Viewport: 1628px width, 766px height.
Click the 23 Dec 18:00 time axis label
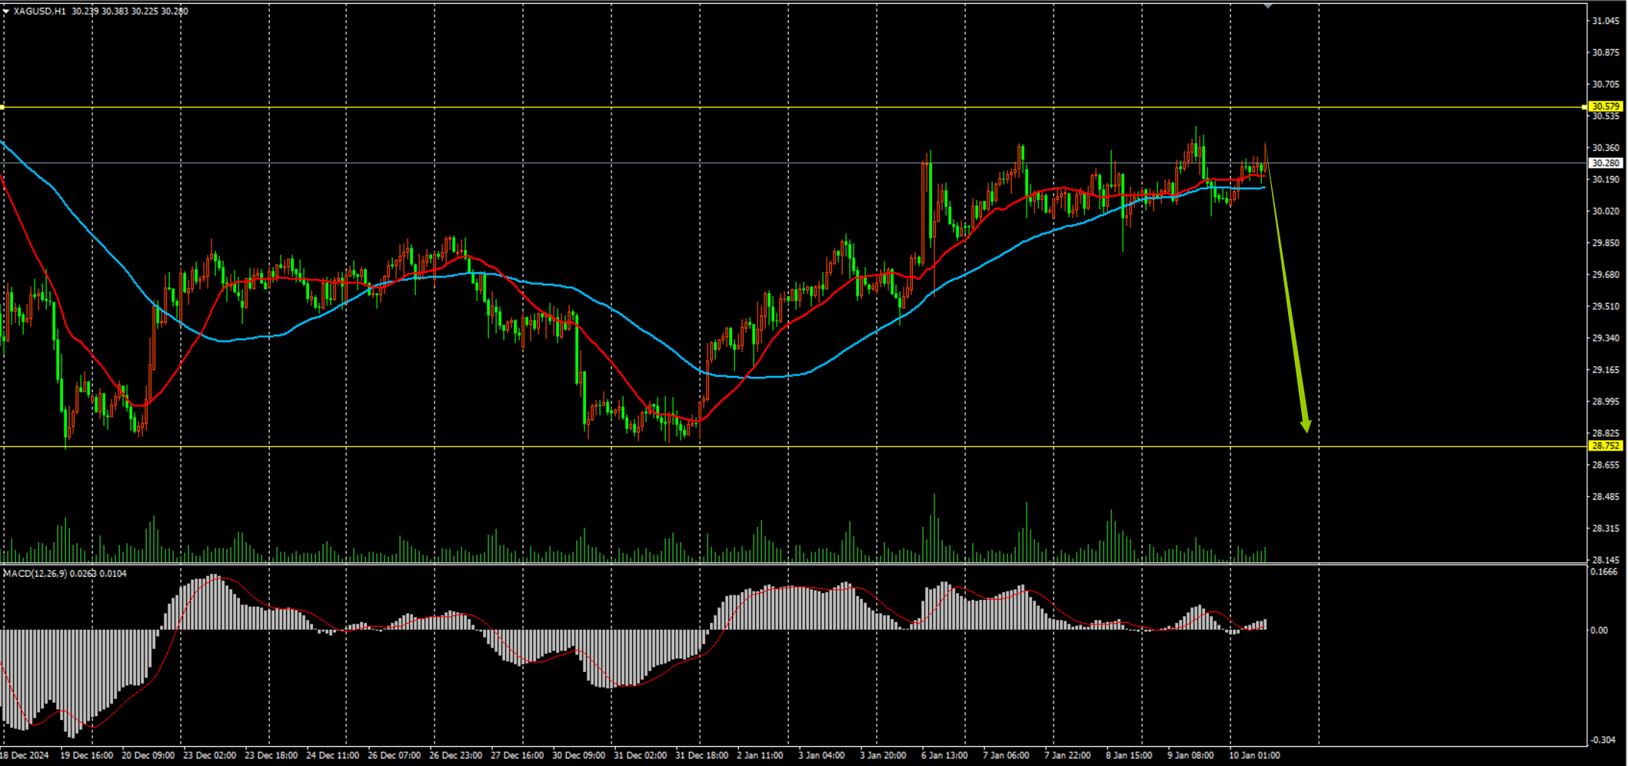click(x=271, y=756)
